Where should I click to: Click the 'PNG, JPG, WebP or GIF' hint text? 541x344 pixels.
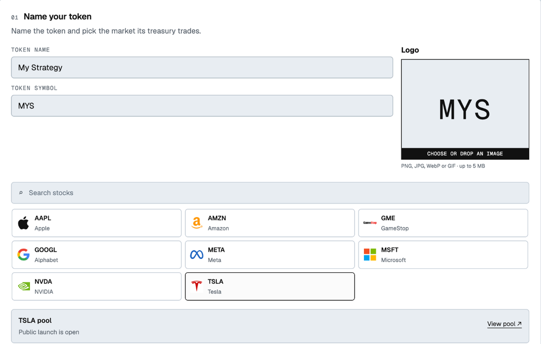(x=443, y=166)
